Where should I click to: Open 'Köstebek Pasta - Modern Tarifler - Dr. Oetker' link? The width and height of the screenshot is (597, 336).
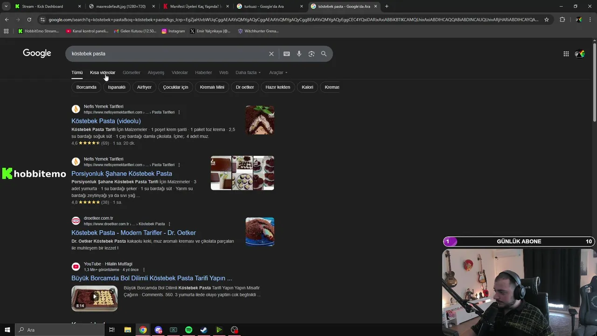click(133, 233)
